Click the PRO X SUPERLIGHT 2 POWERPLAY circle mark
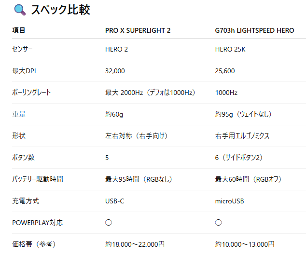306x254 pixels. click(109, 222)
